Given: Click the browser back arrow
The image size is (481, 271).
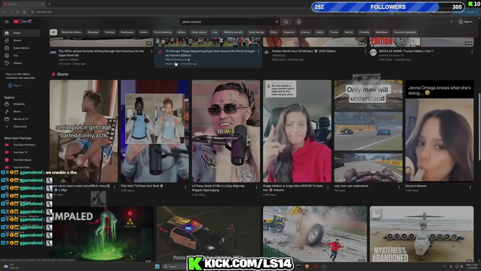Looking at the screenshot, I should (x=4, y=12).
